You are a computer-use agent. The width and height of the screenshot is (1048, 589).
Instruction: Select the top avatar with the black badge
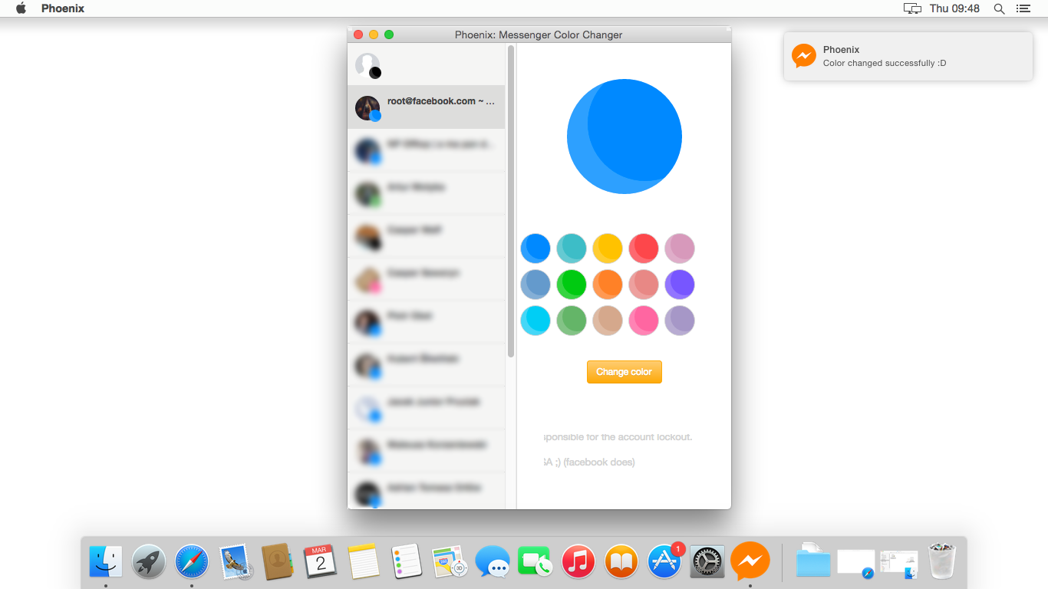[368, 65]
